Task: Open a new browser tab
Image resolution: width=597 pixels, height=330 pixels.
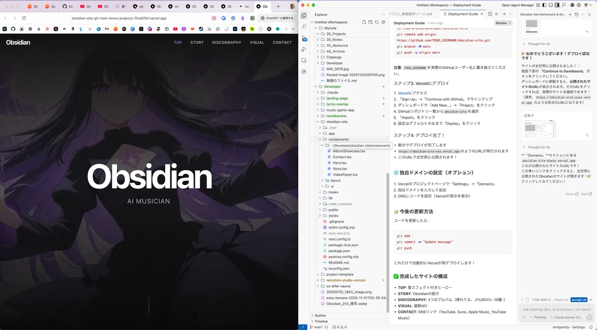Action: coord(278,6)
